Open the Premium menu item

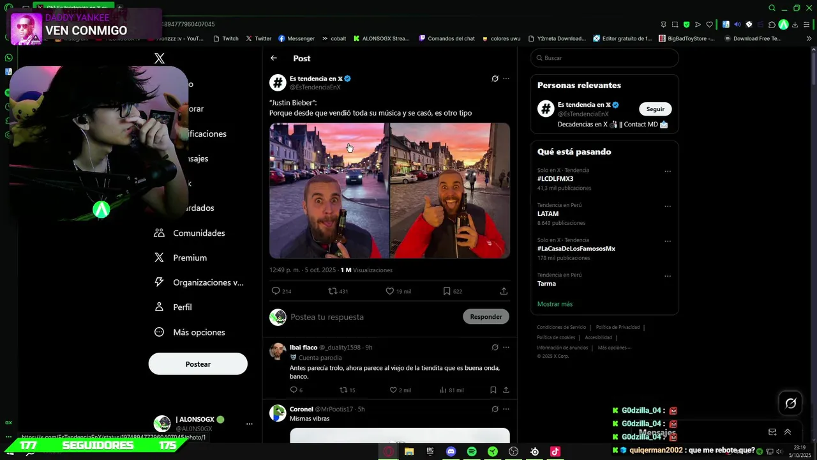181,258
